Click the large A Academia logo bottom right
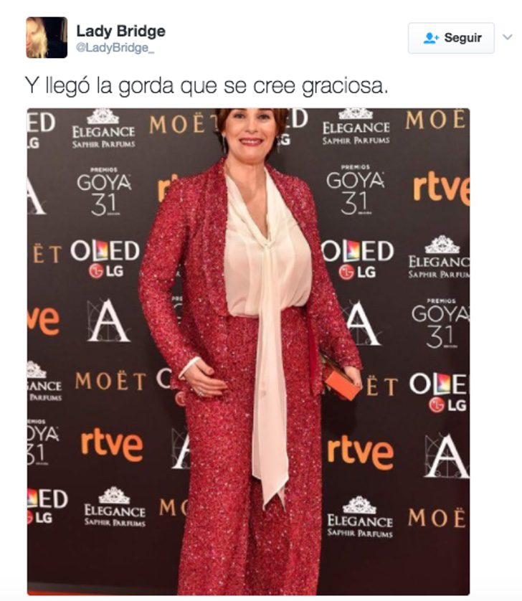 coord(446,457)
